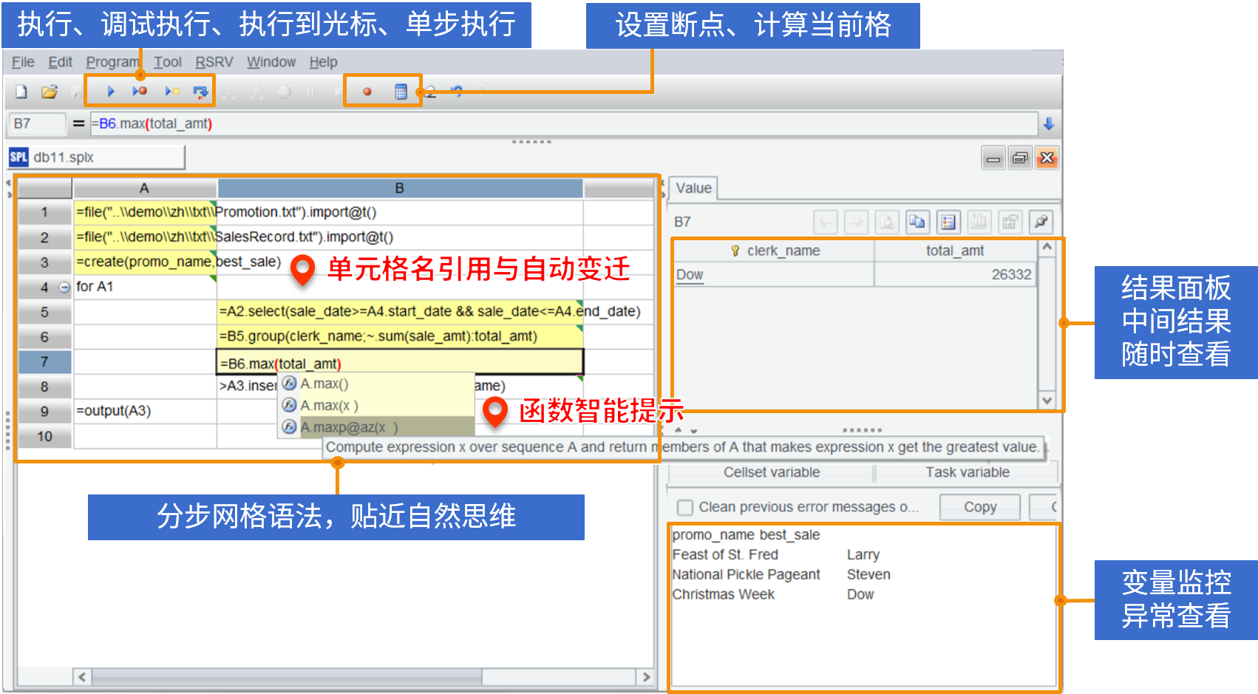This screenshot has height=694, width=1258.
Task: Open the Help menu
Action: [323, 62]
